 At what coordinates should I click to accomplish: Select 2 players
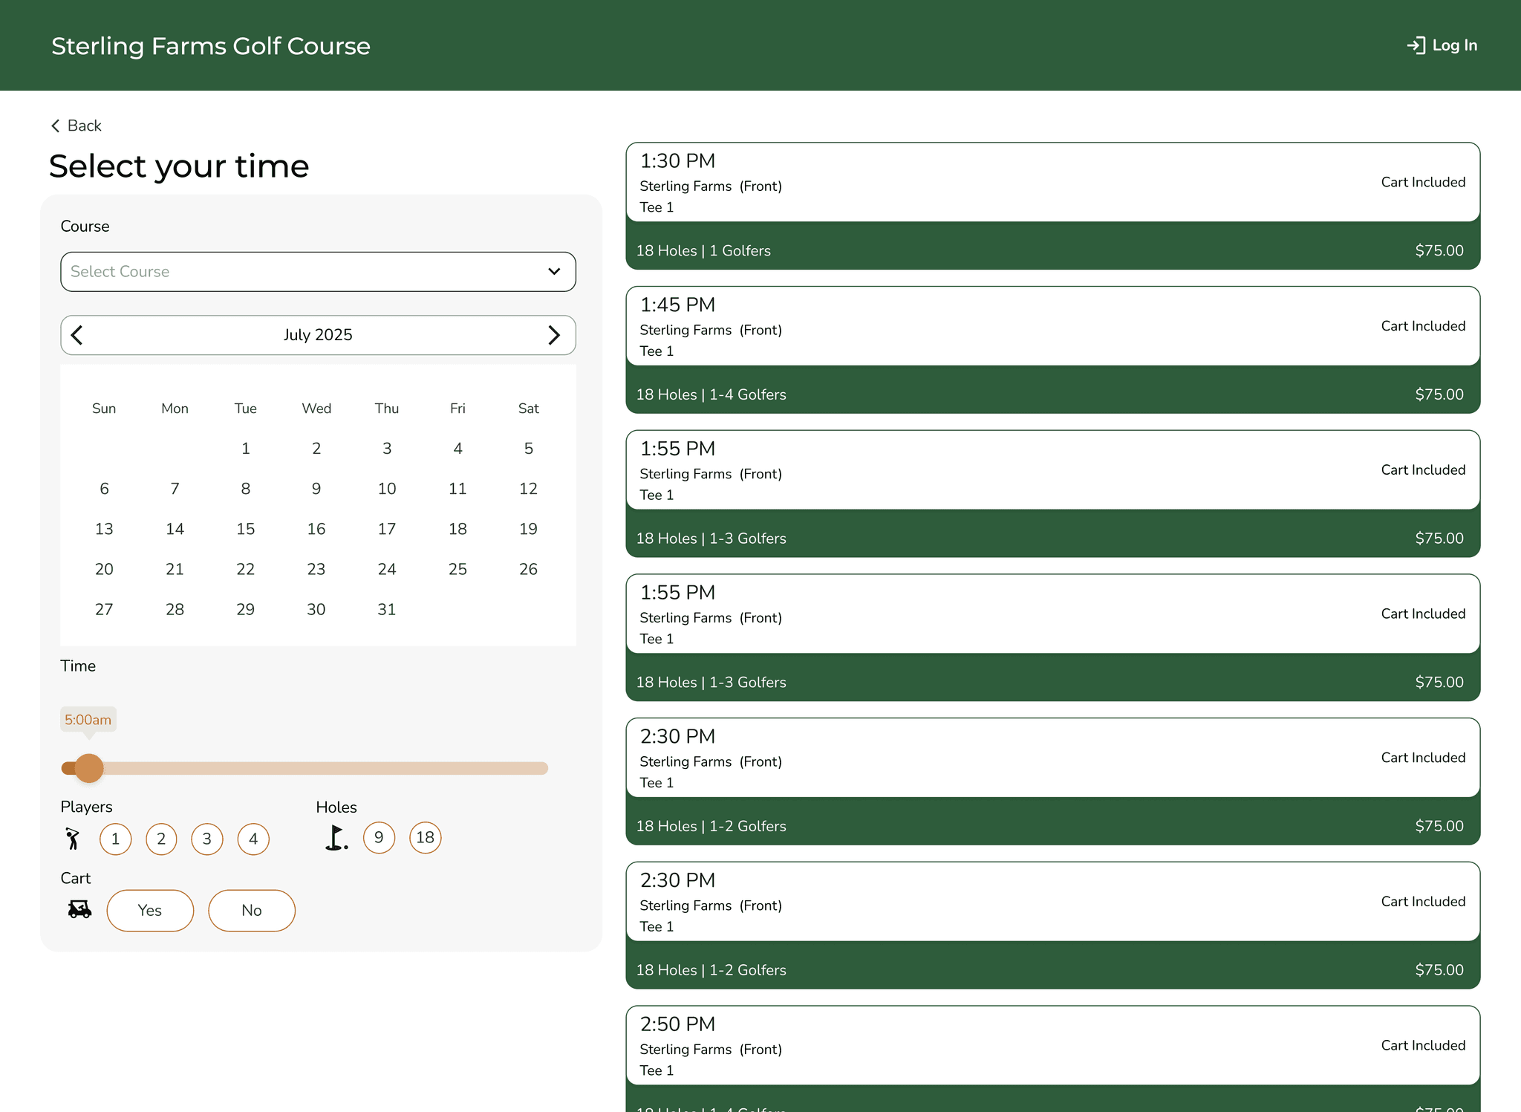pyautogui.click(x=161, y=839)
